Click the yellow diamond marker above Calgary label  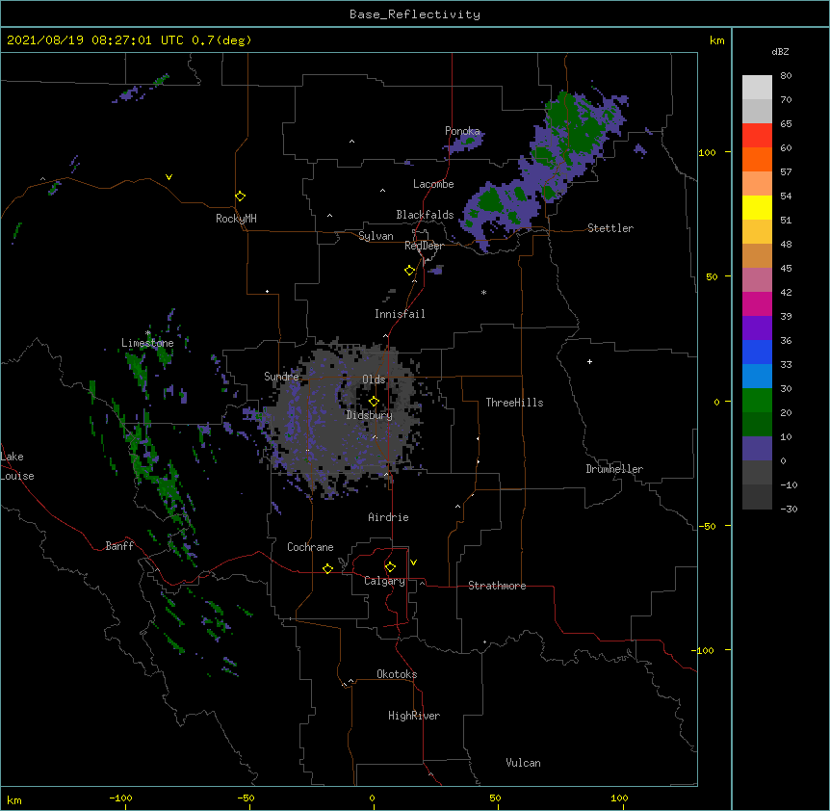[390, 567]
